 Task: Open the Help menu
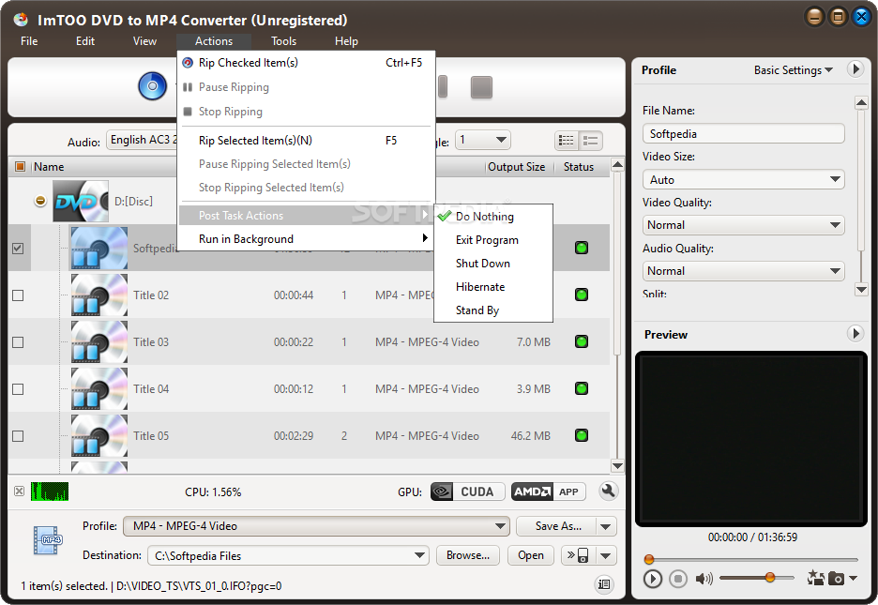pyautogui.click(x=346, y=41)
